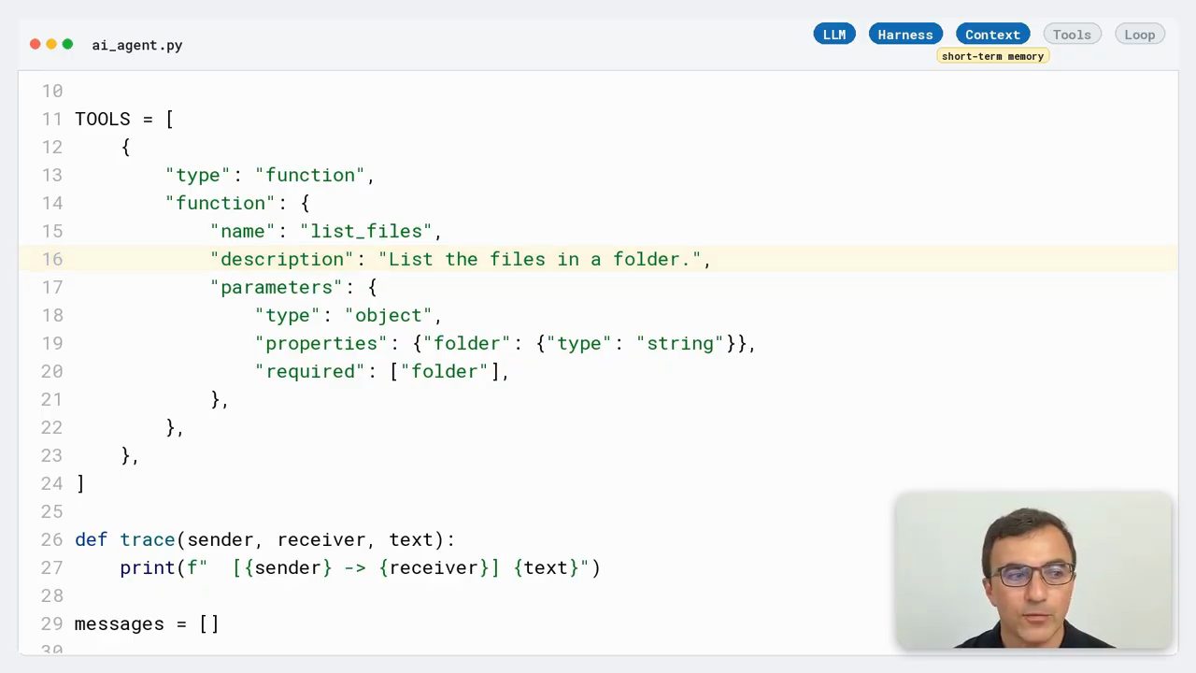Select the Context pill tab
The width and height of the screenshot is (1196, 673).
pyautogui.click(x=992, y=35)
